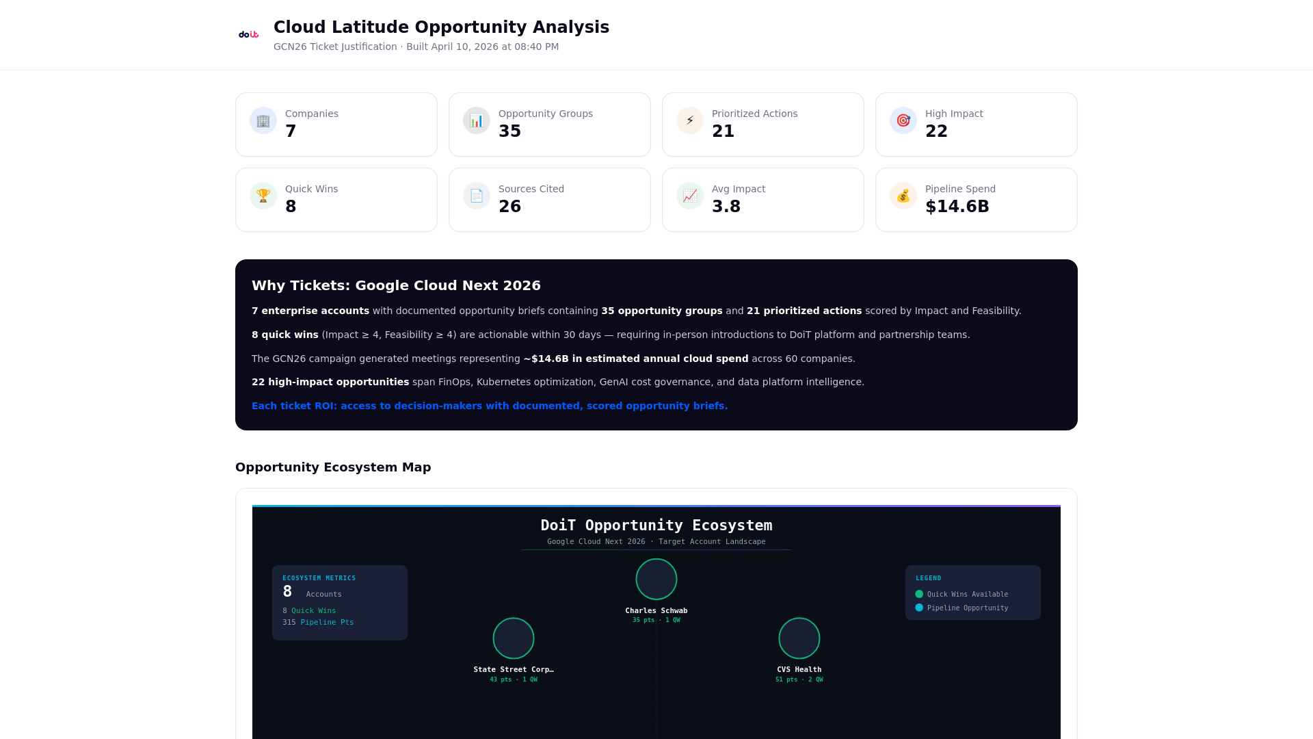Screen dimensions: 1313x739
Task: Click the 8 Quick Wins ecosystem metric
Action: point(309,611)
